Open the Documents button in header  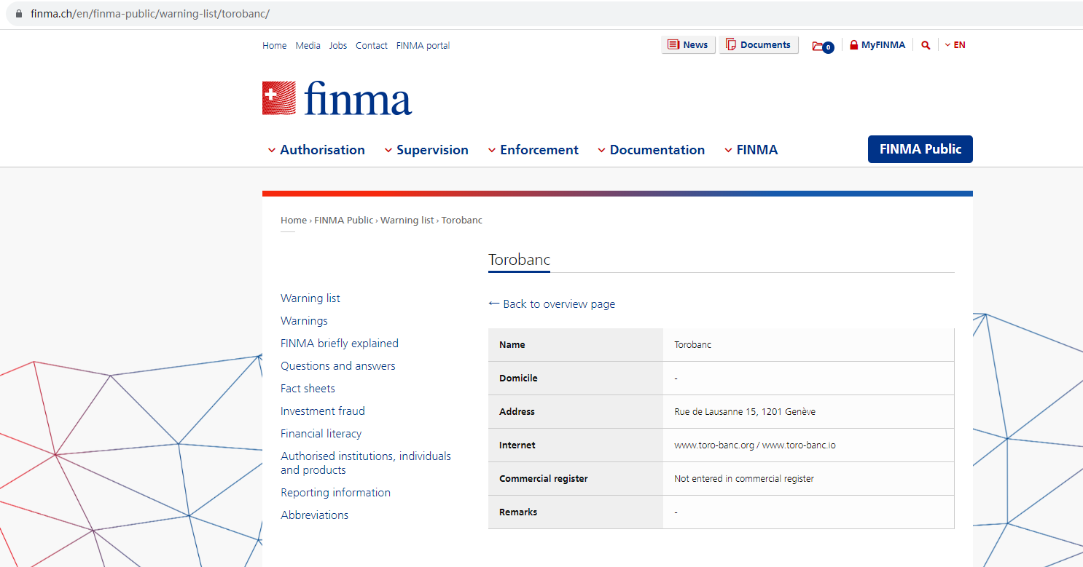pyautogui.click(x=759, y=45)
